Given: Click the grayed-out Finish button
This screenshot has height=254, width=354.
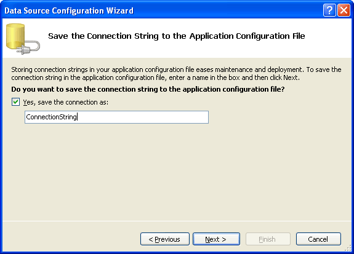Looking at the screenshot, I should [268, 239].
